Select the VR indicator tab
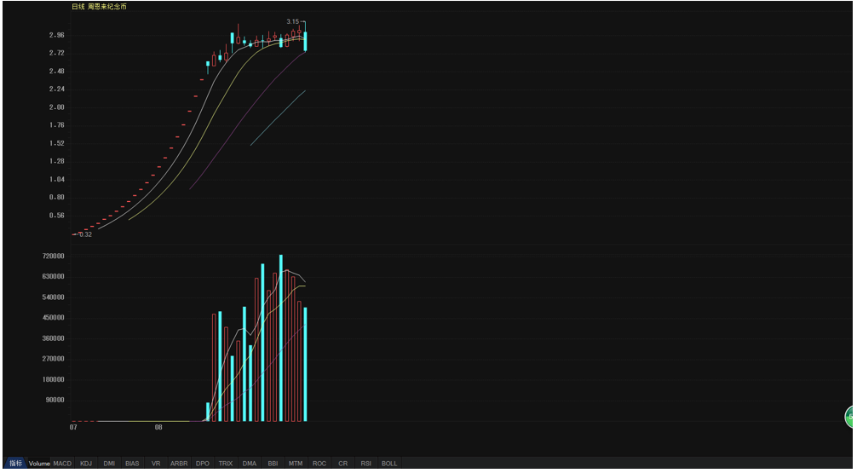This screenshot has width=857, height=473. [155, 464]
